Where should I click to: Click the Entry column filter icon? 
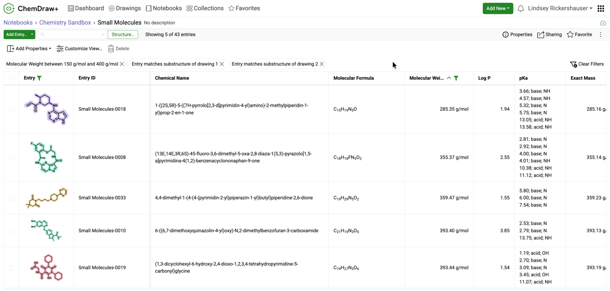click(39, 78)
